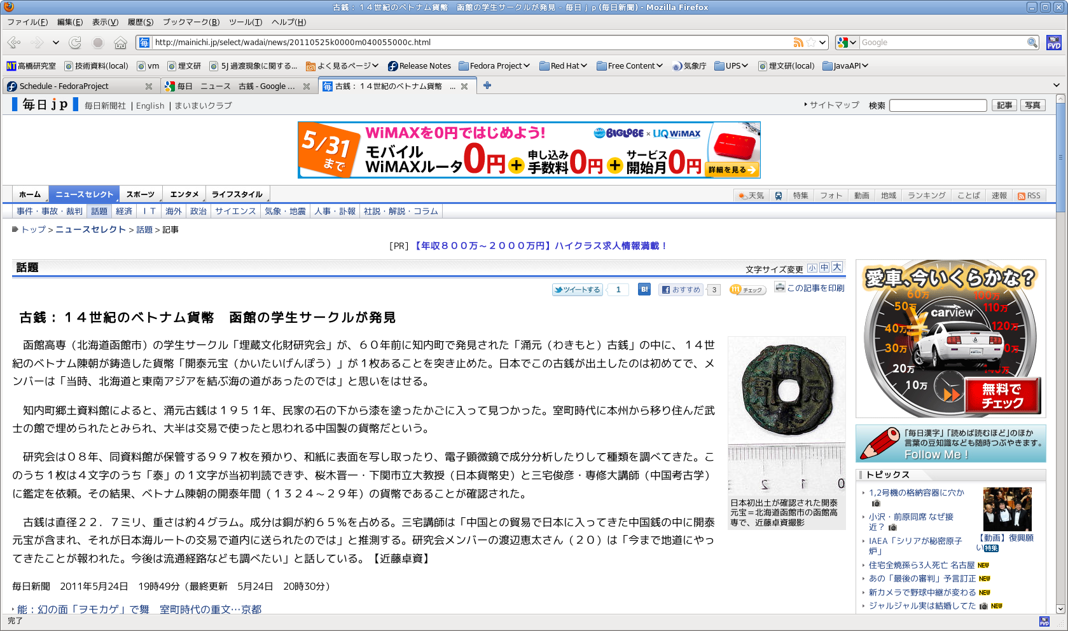The width and height of the screenshot is (1068, 631).
Task: Open the RSS feed link in site nav
Action: (x=1029, y=196)
